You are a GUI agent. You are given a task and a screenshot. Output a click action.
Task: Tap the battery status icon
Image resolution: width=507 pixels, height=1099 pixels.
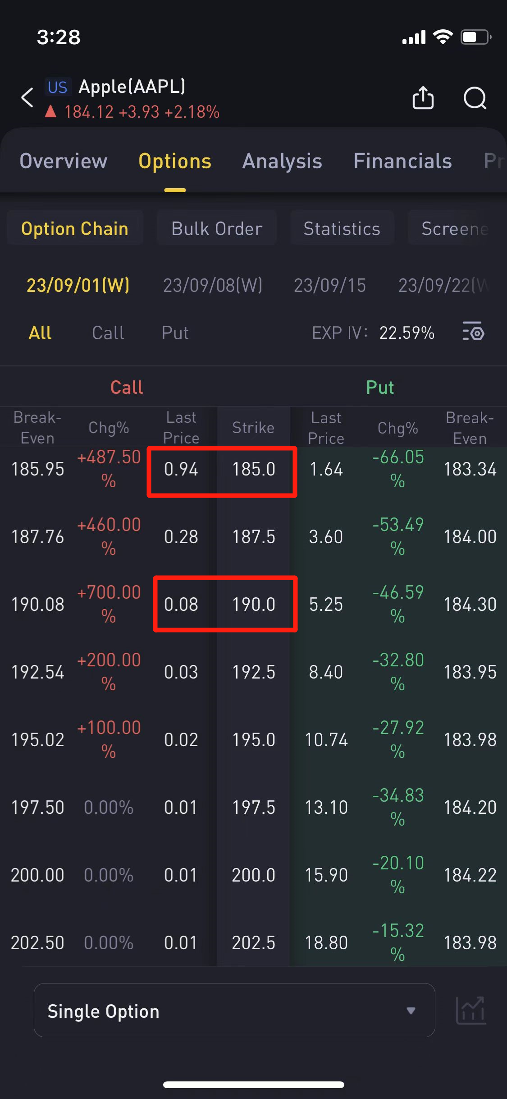[475, 37]
